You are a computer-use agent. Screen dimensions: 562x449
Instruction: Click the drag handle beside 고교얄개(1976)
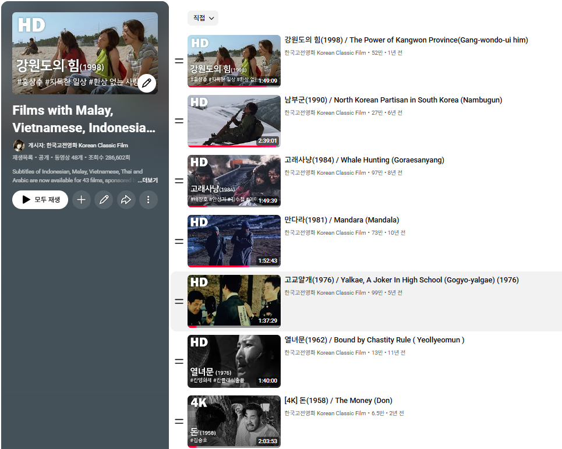[x=179, y=301]
